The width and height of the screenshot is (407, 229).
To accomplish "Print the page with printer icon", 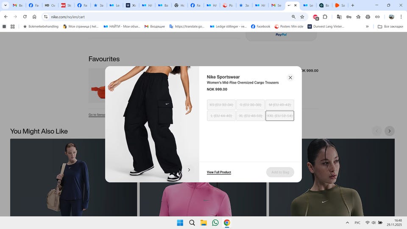I will (x=368, y=17).
